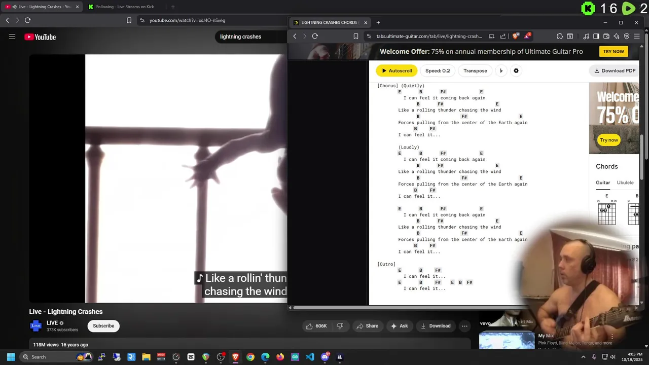
Task: Open the options menu for My Mix
Action: pyautogui.click(x=612, y=337)
